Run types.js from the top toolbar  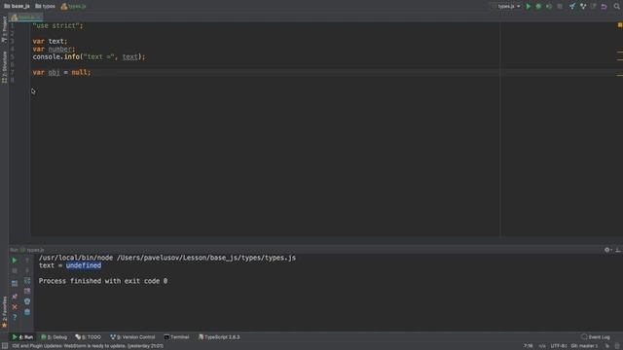528,7
